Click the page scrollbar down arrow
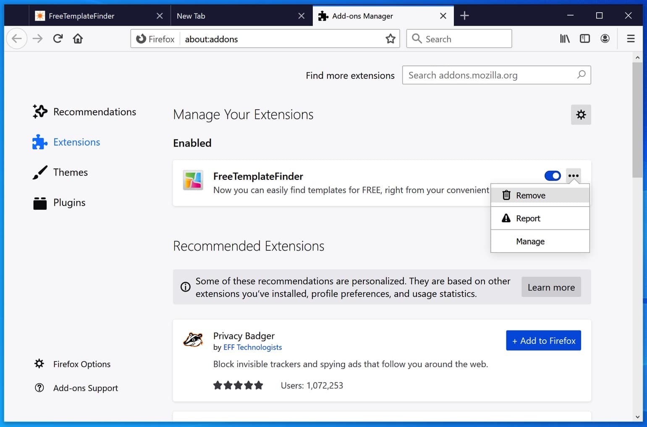The image size is (647, 427). pyautogui.click(x=637, y=417)
